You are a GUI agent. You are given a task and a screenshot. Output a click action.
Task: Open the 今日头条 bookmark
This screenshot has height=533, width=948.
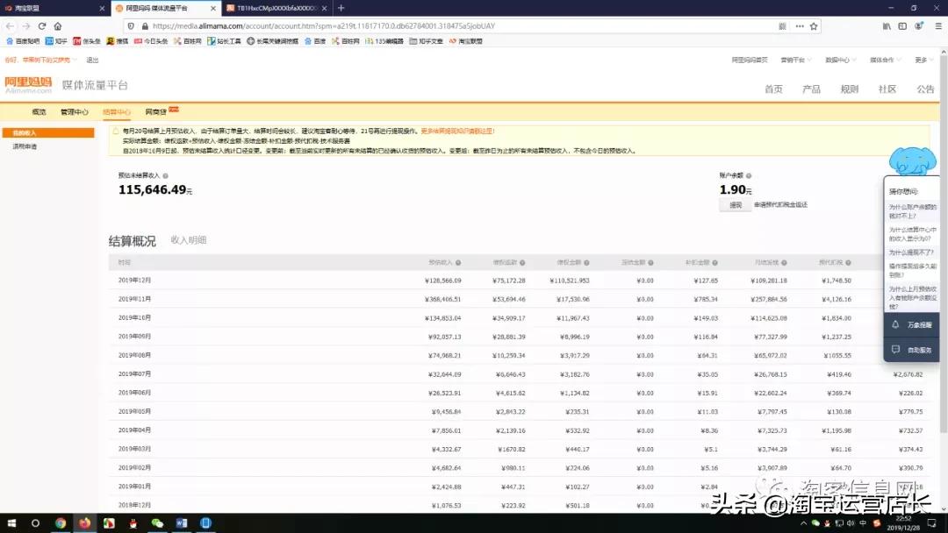pyautogui.click(x=151, y=41)
